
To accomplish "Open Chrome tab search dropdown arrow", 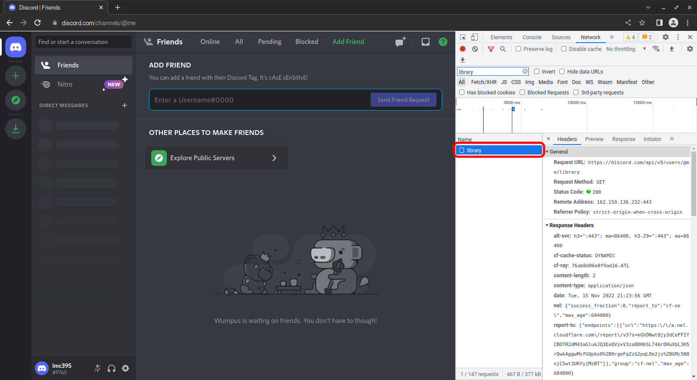I will pyautogui.click(x=648, y=7).
